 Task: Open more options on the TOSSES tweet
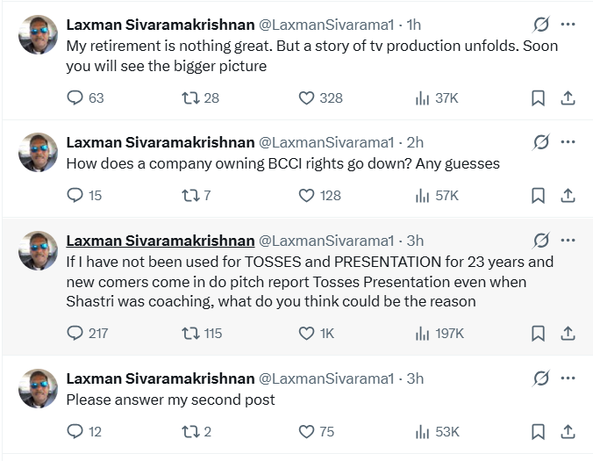pos(568,240)
